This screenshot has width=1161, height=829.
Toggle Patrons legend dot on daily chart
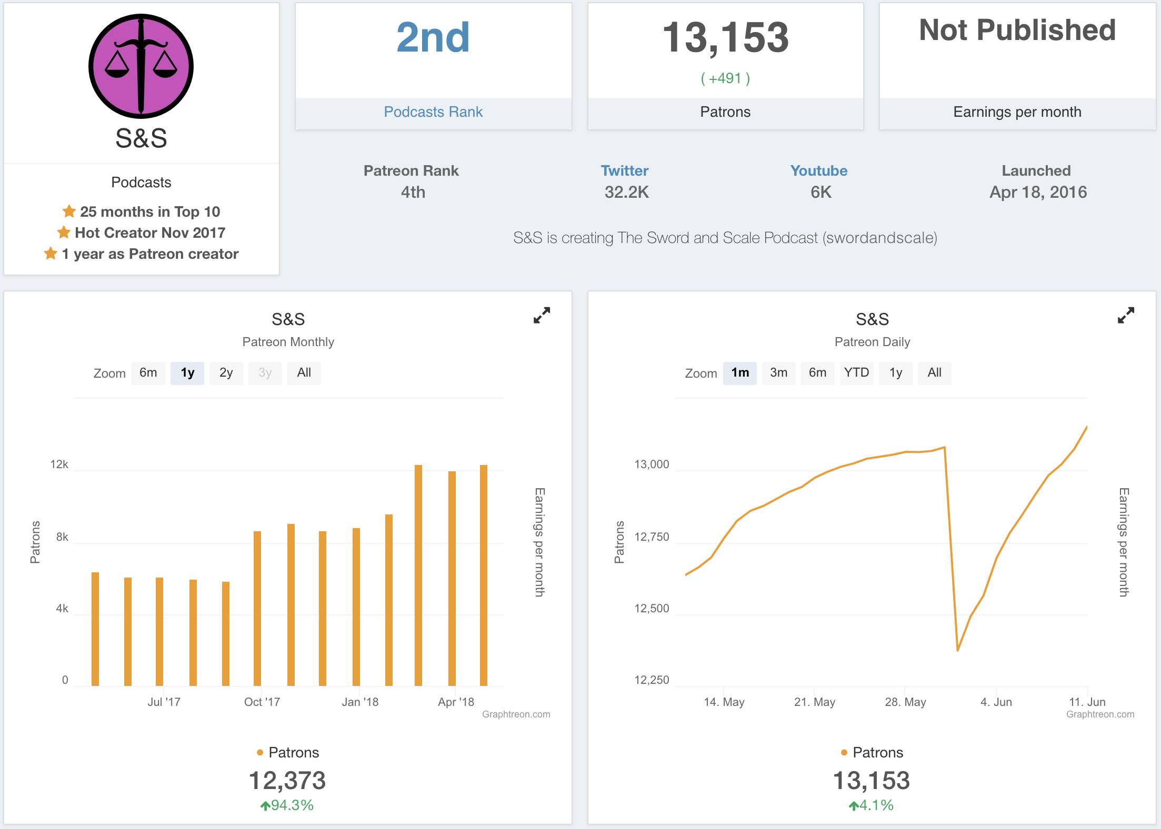pyautogui.click(x=844, y=753)
